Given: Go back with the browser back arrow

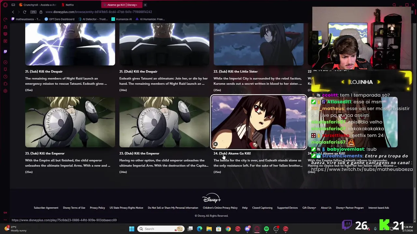Looking at the screenshot, I should point(13,12).
